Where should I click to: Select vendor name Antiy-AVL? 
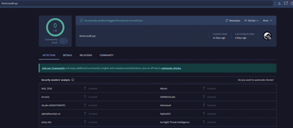(x=46, y=122)
